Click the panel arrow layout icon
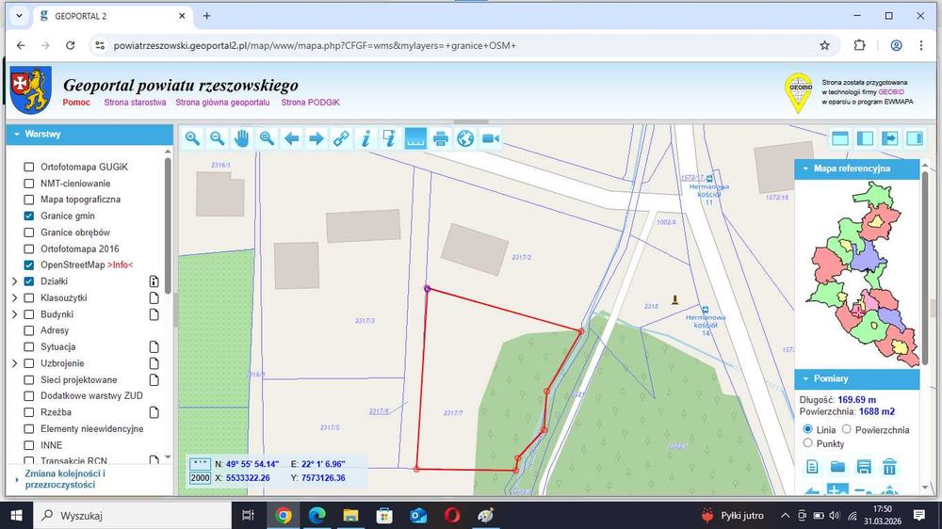The image size is (942, 529). coord(890,138)
